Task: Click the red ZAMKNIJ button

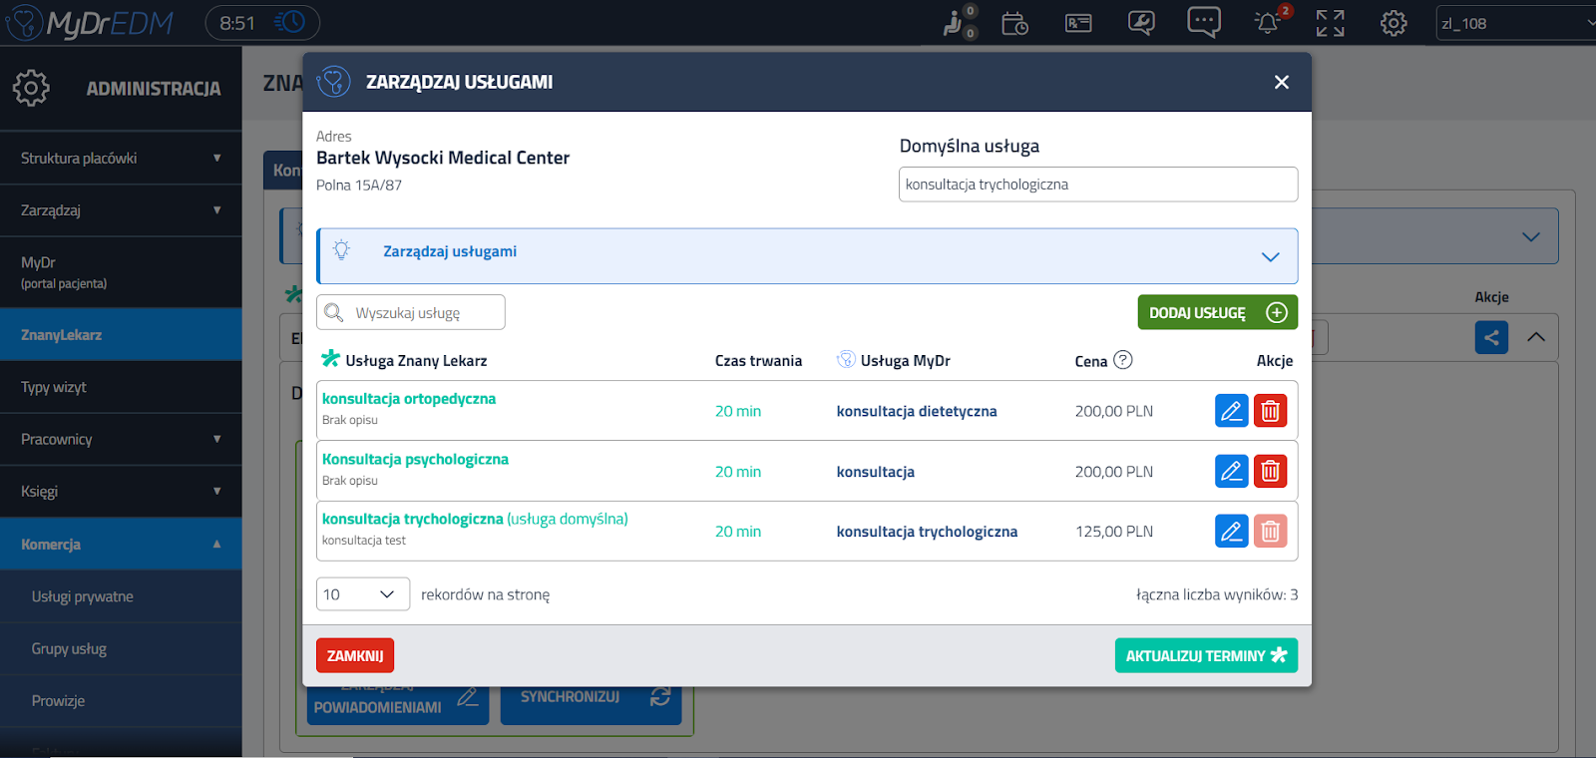Action: pos(355,655)
